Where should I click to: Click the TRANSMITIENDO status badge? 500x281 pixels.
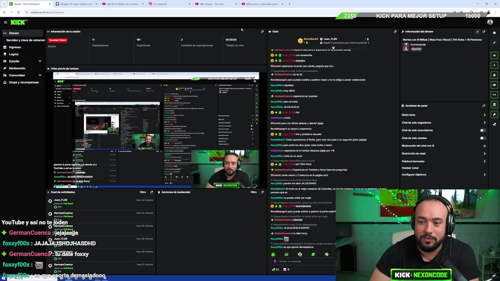coord(57,40)
